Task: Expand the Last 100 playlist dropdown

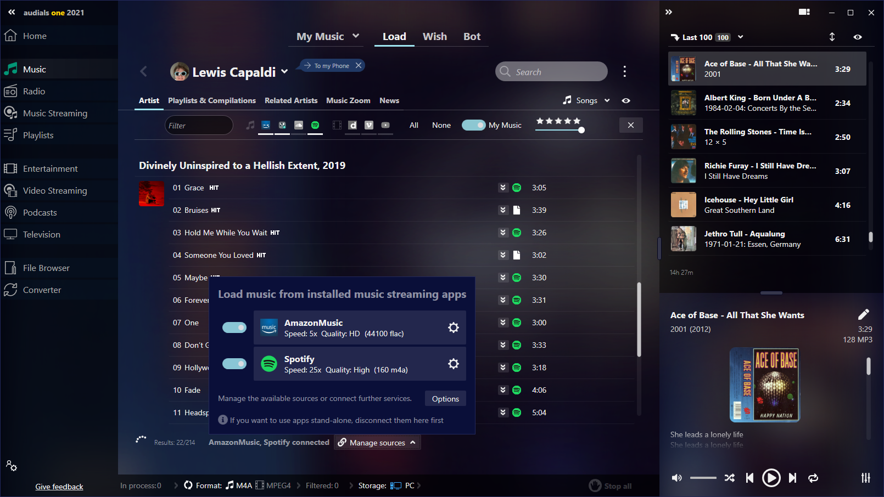Action: point(740,37)
